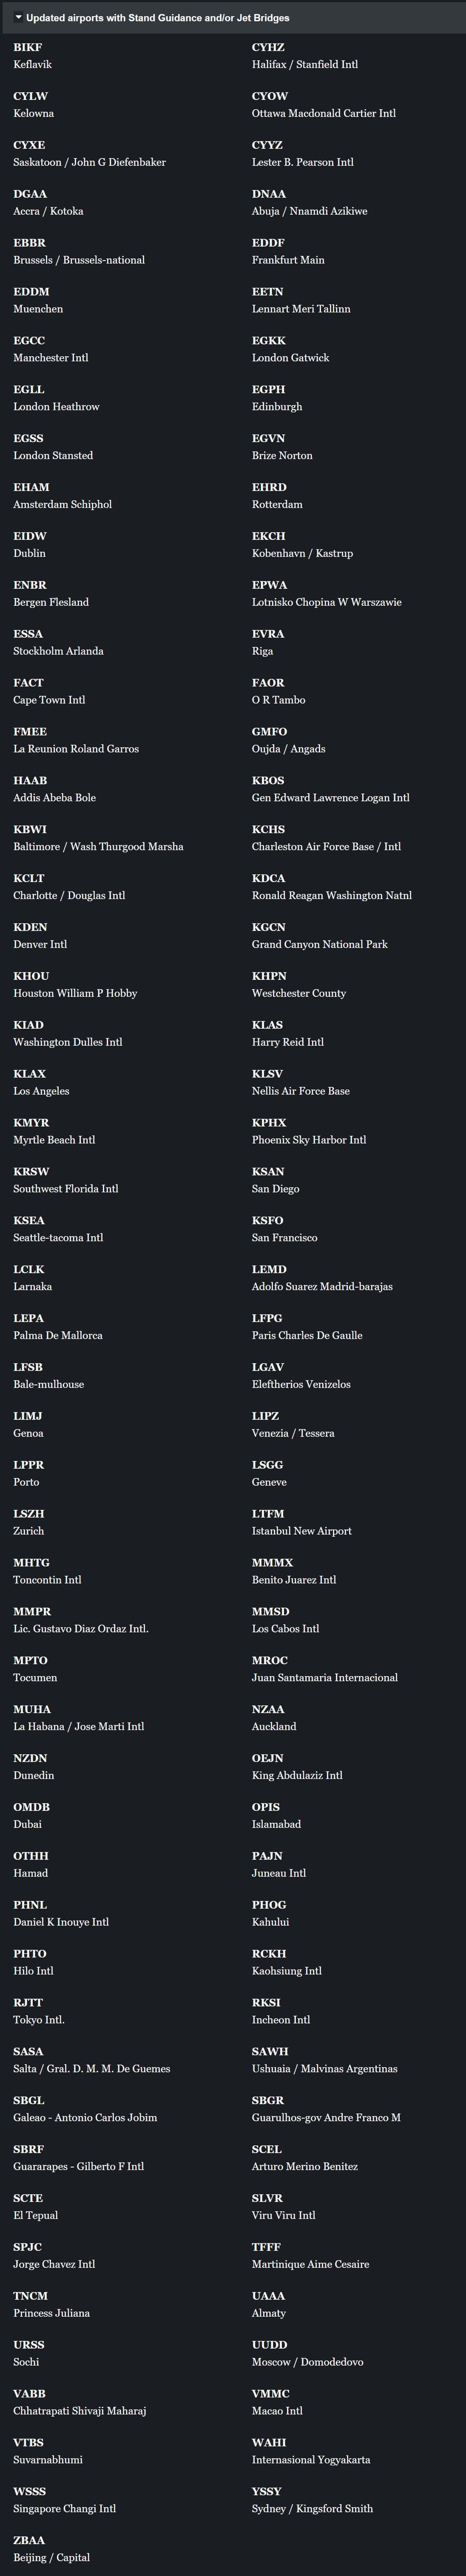466x2576 pixels.
Task: Select KDEN Denver Intl airport
Action: pos(40,936)
